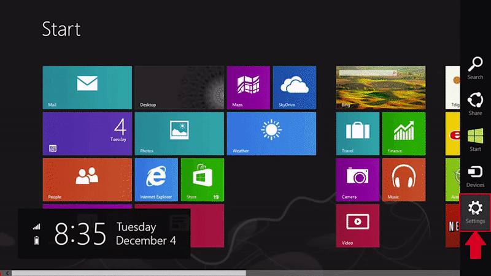Open the Finance chart tile

[403, 133]
